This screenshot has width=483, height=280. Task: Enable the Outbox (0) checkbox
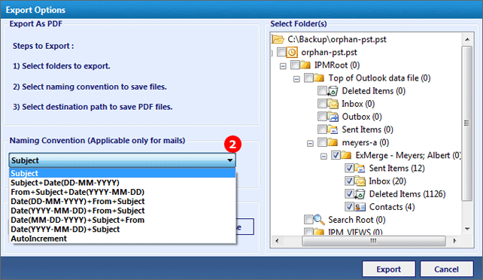pos(322,117)
